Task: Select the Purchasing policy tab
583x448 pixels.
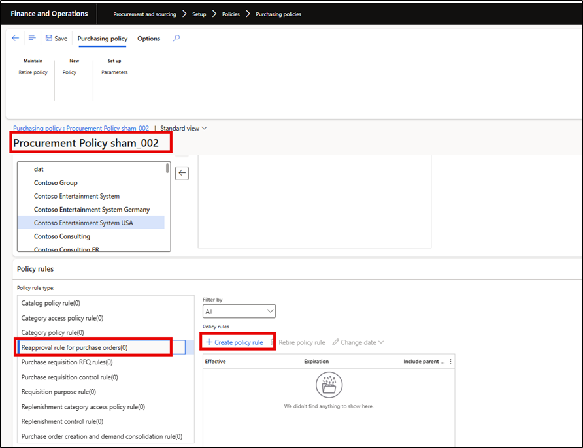Action: (102, 39)
